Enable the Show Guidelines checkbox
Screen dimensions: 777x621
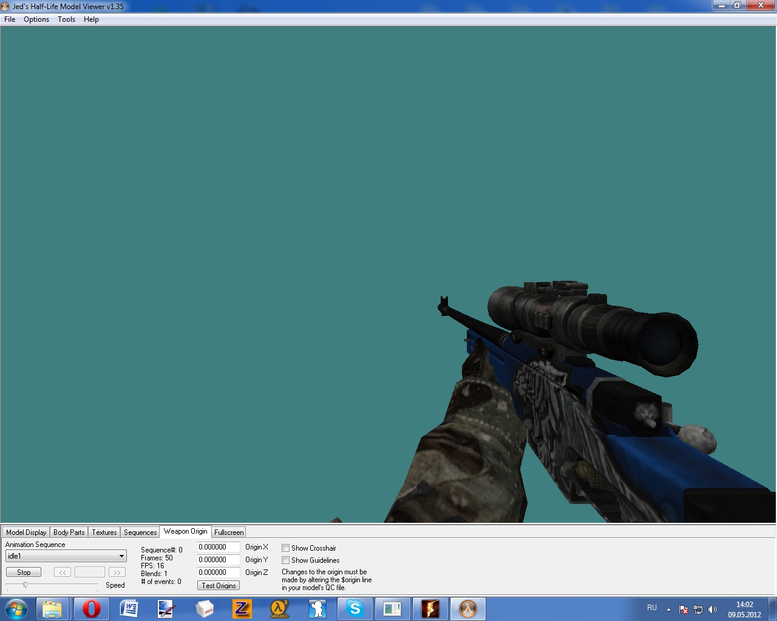[285, 560]
